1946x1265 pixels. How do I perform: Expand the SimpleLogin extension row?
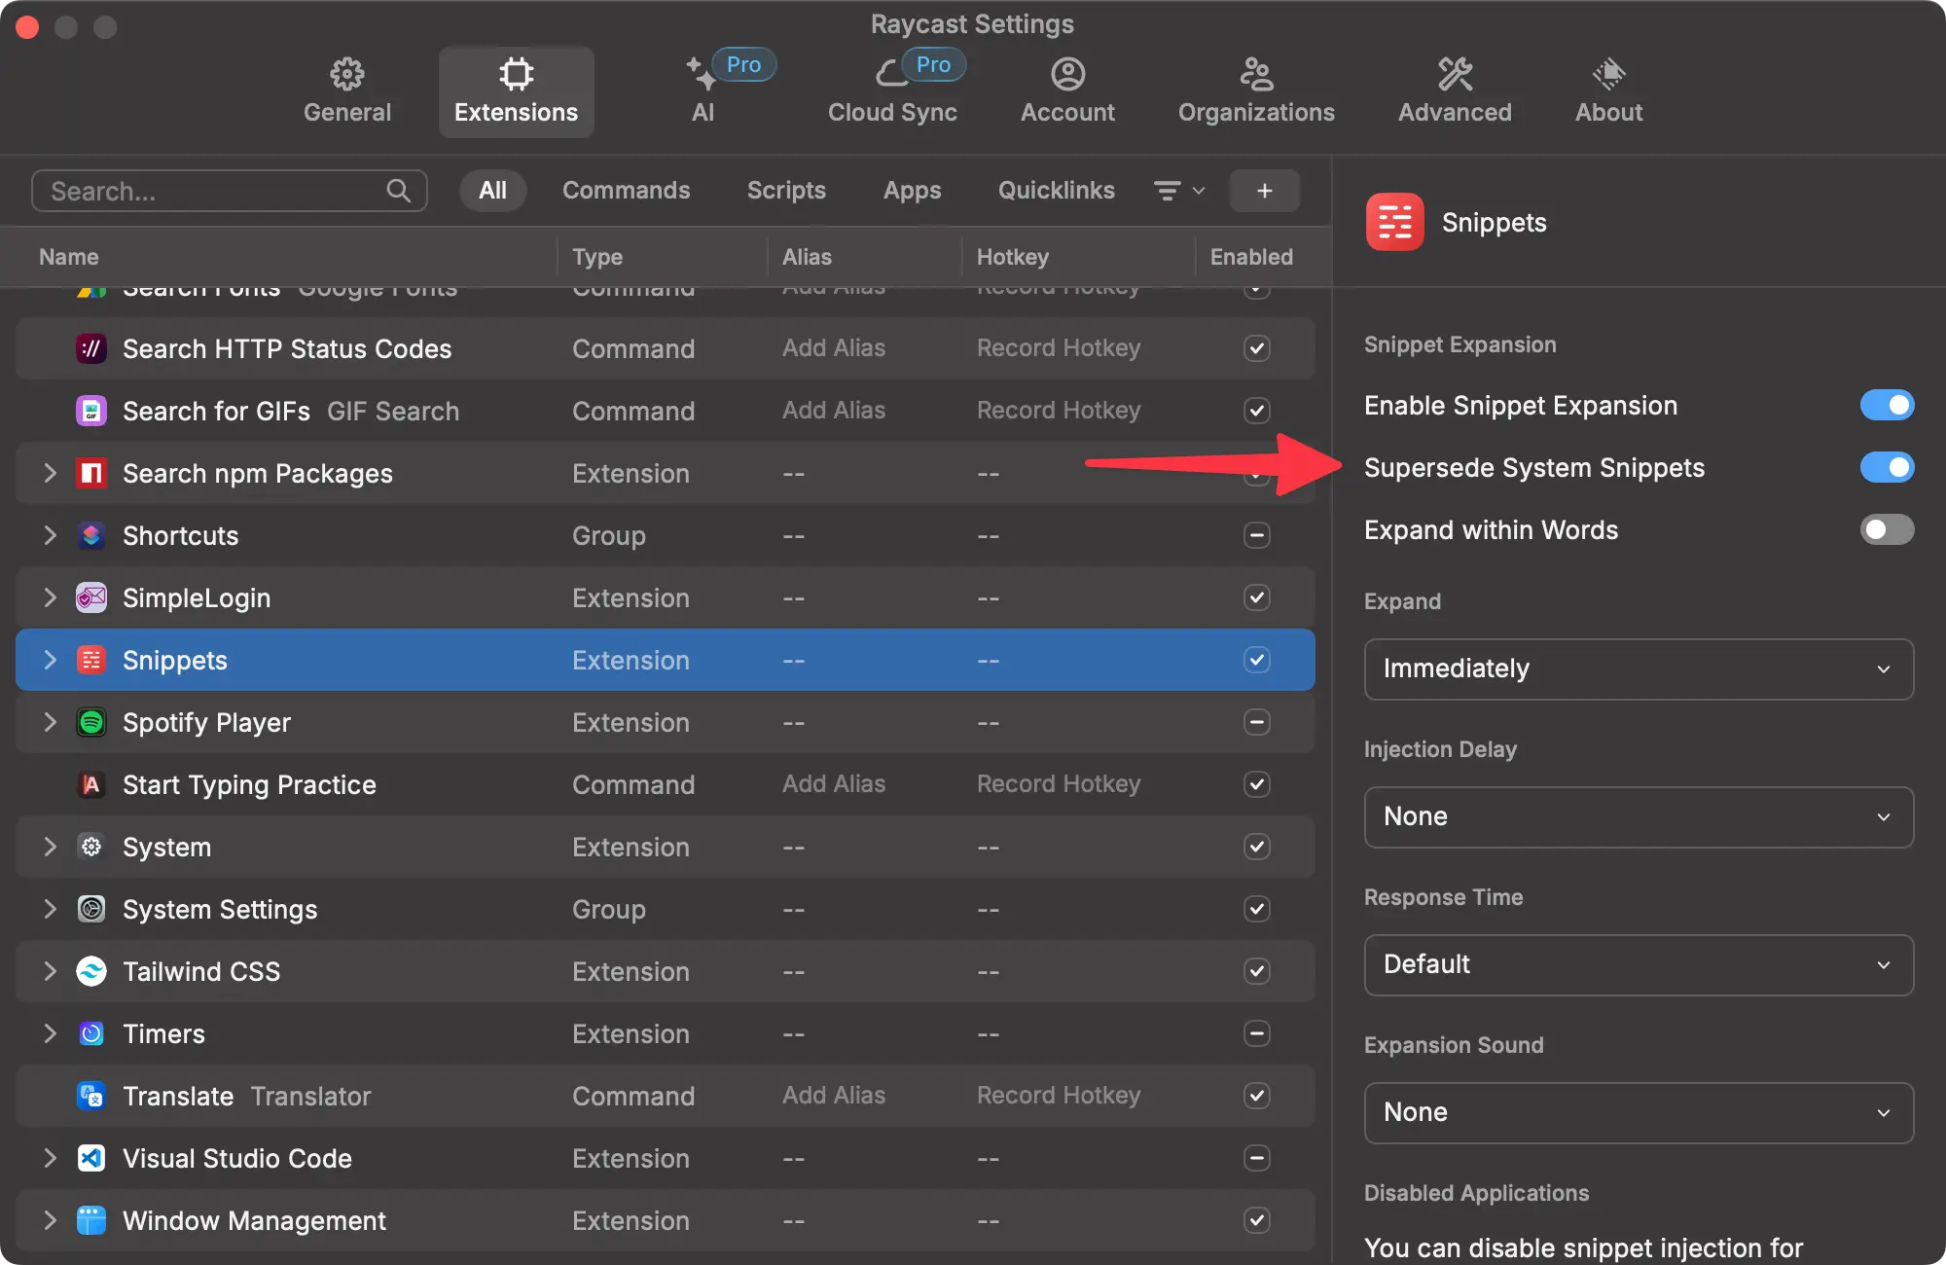tap(50, 597)
